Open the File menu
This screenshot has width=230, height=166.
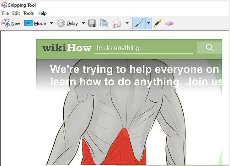pos(5,13)
